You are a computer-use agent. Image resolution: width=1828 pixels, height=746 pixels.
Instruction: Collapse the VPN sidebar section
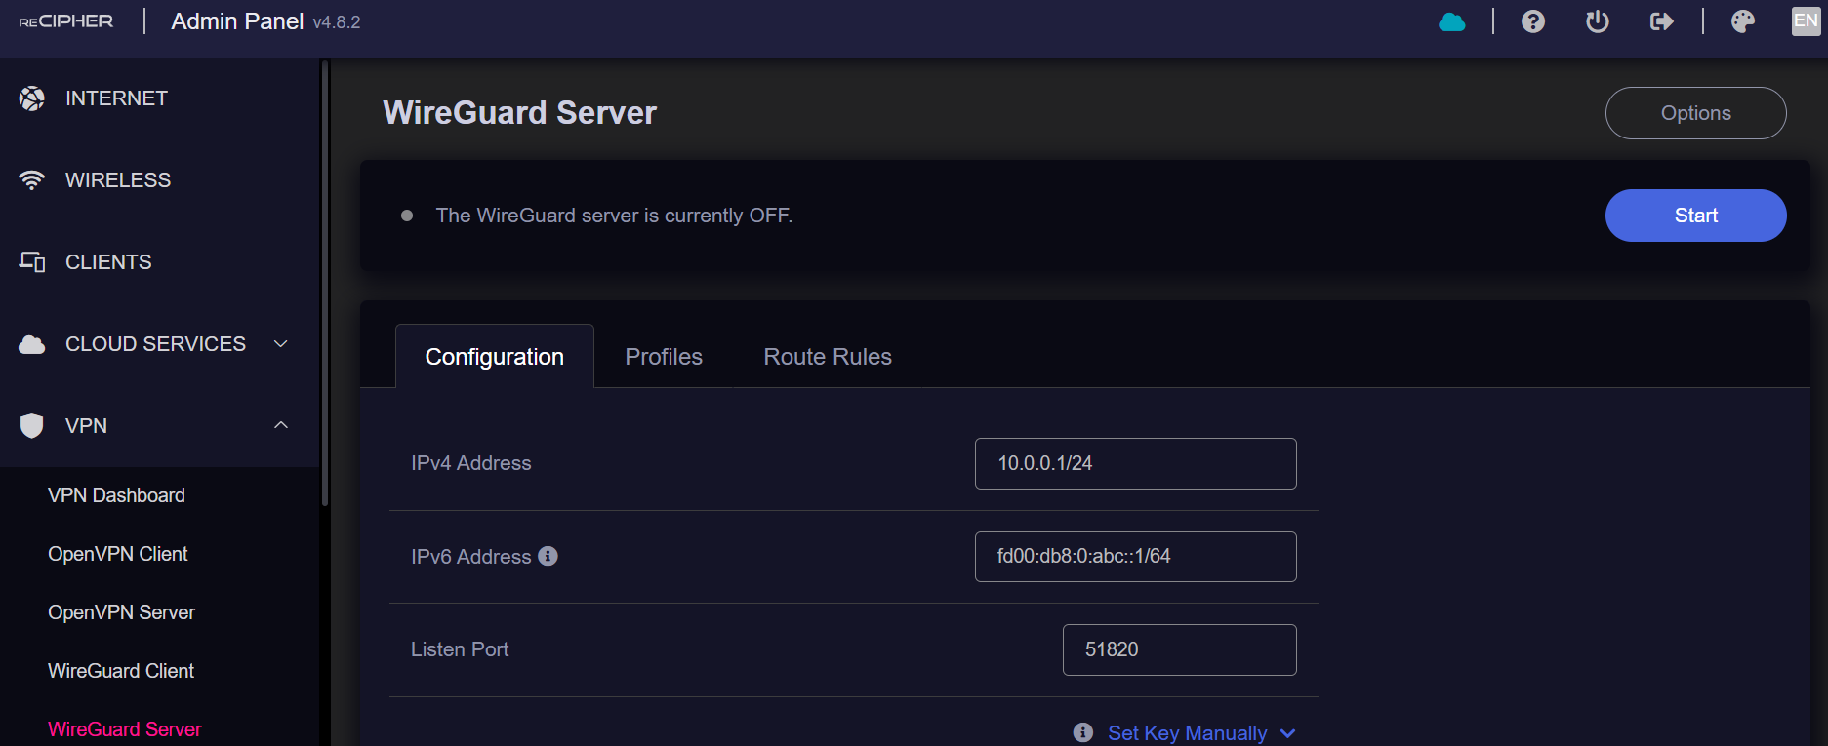click(280, 426)
